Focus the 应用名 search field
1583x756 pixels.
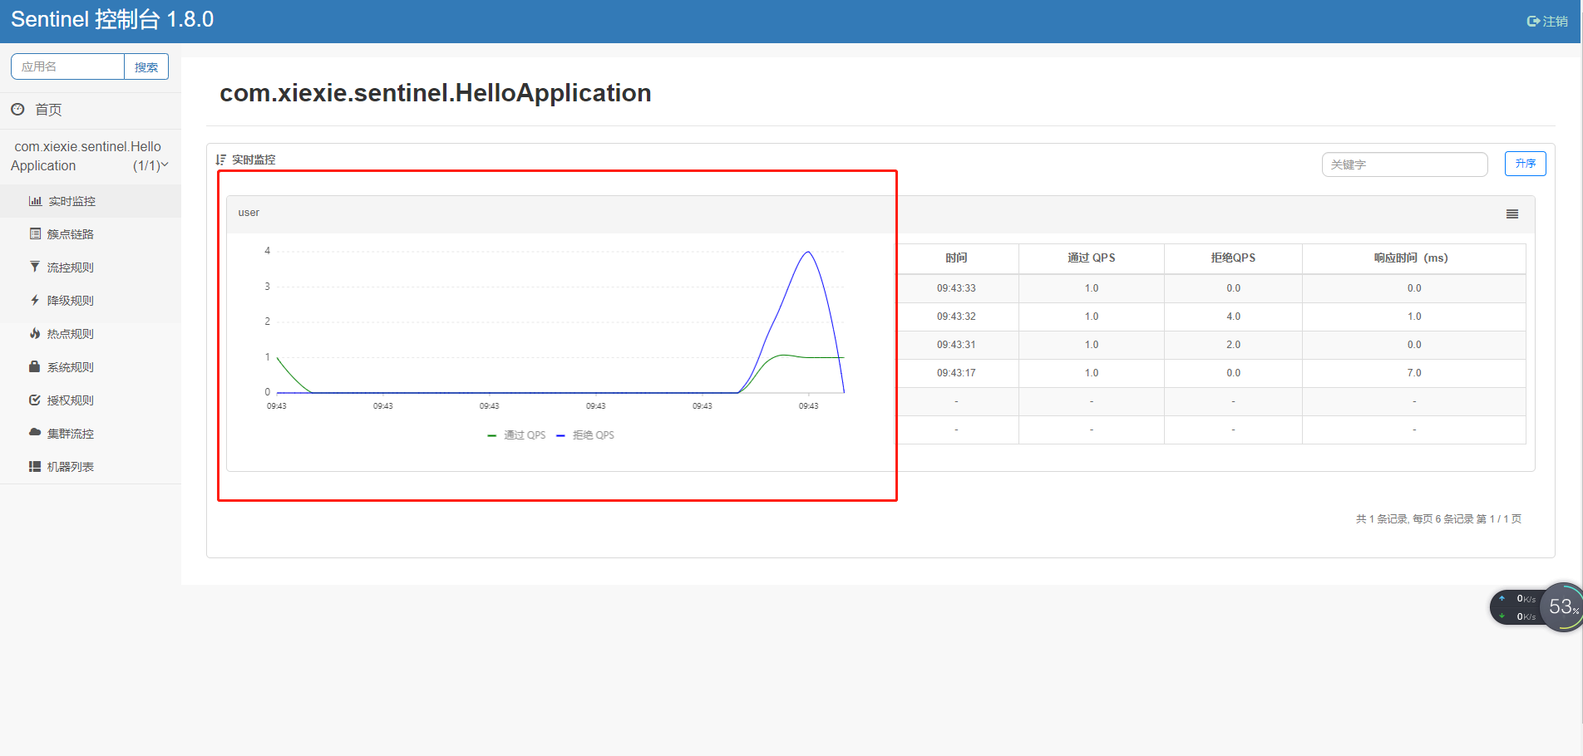[67, 67]
